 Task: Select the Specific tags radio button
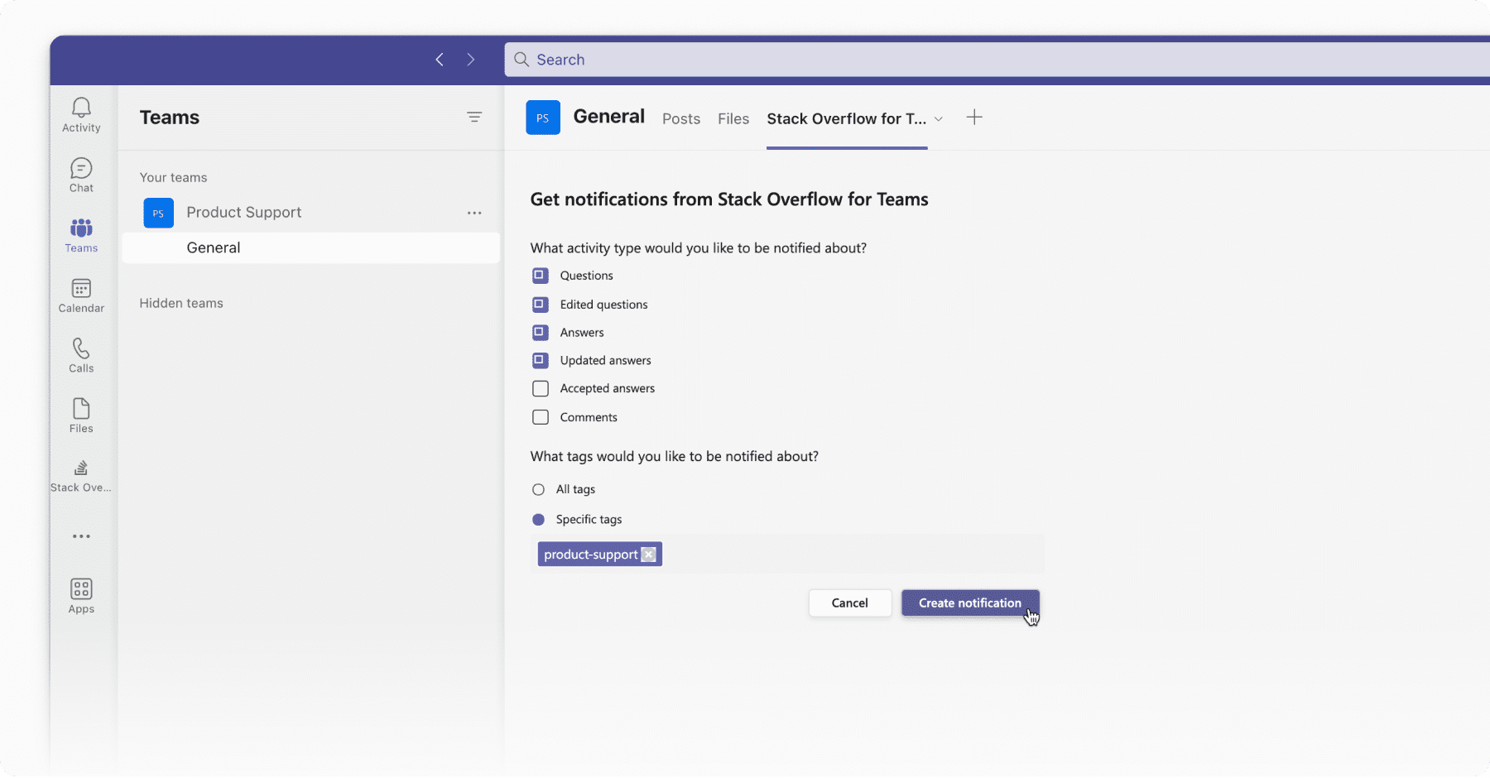coord(539,520)
